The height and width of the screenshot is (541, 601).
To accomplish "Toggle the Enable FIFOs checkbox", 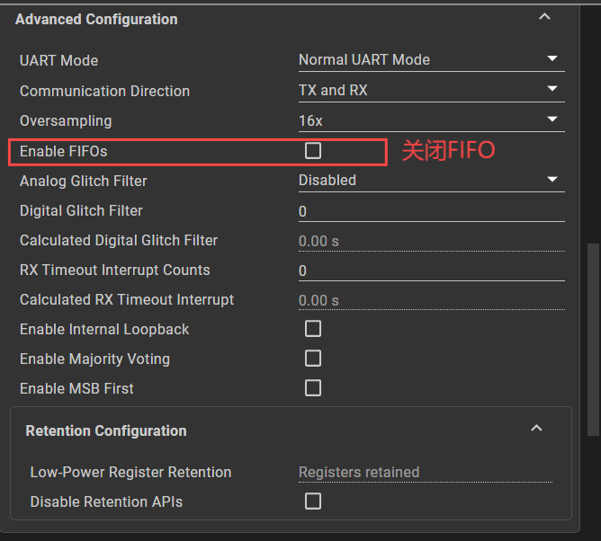I will point(313,151).
